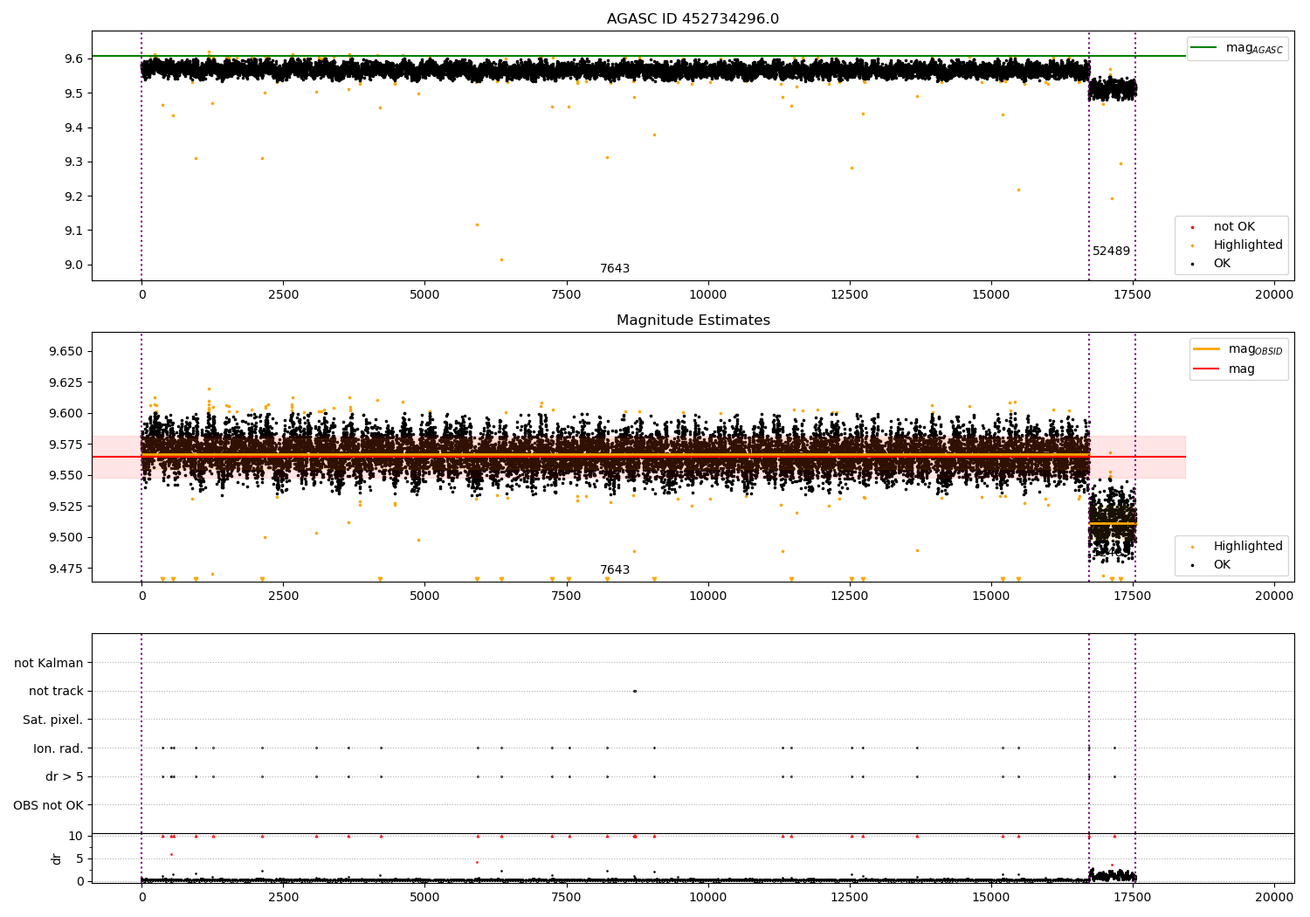Viewport: 1310px width, 917px height.
Task: Click the 'Magnitude Estimates' plot title
Action: point(693,321)
